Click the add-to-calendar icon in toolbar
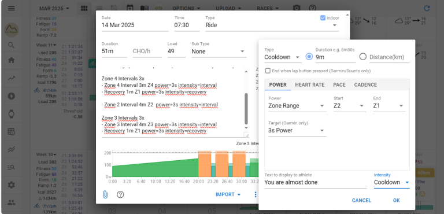This screenshot has height=214, width=444. (129, 8)
